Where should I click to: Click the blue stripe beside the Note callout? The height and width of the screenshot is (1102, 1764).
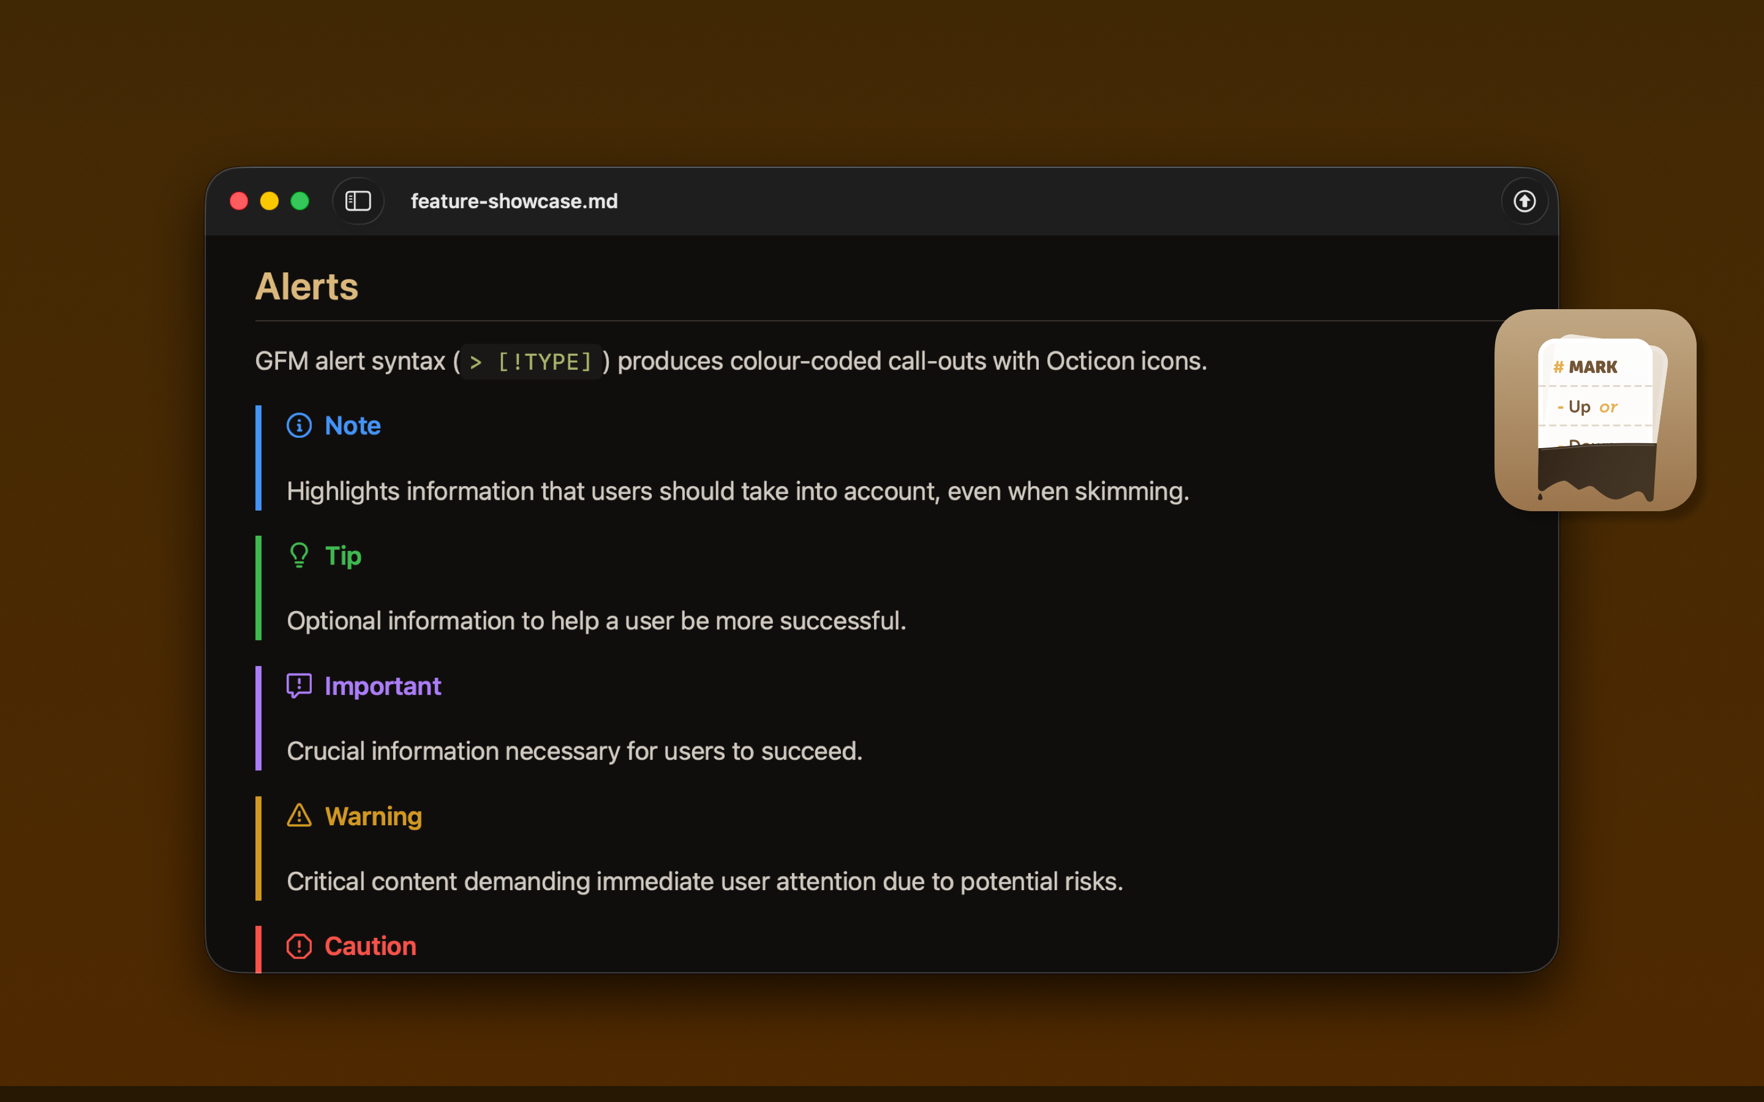(258, 458)
